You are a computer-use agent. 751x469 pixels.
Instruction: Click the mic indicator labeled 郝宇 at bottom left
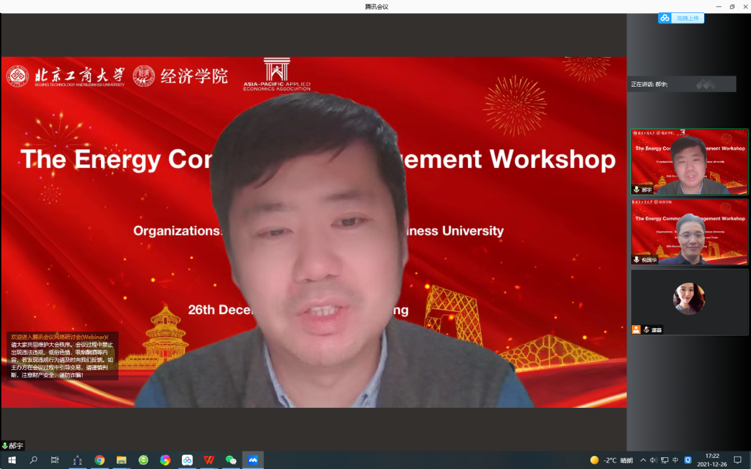point(12,446)
